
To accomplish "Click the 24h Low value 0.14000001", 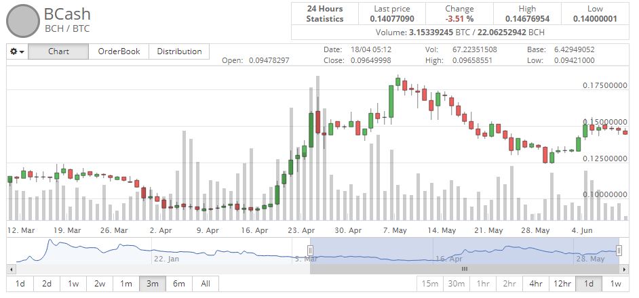I will (x=595, y=19).
